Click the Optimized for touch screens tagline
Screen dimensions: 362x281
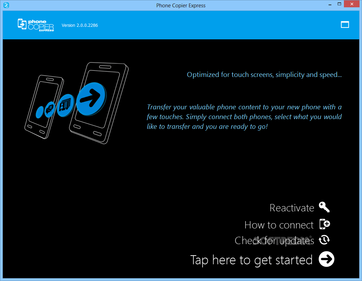[x=264, y=75]
